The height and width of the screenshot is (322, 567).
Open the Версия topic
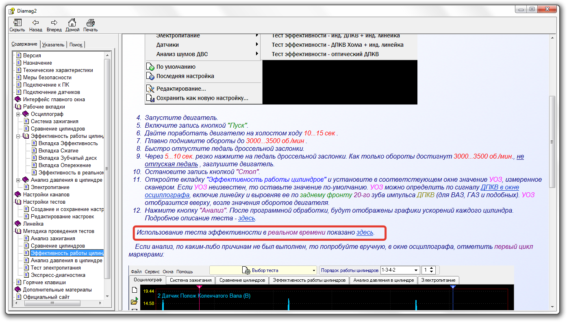[x=32, y=55]
